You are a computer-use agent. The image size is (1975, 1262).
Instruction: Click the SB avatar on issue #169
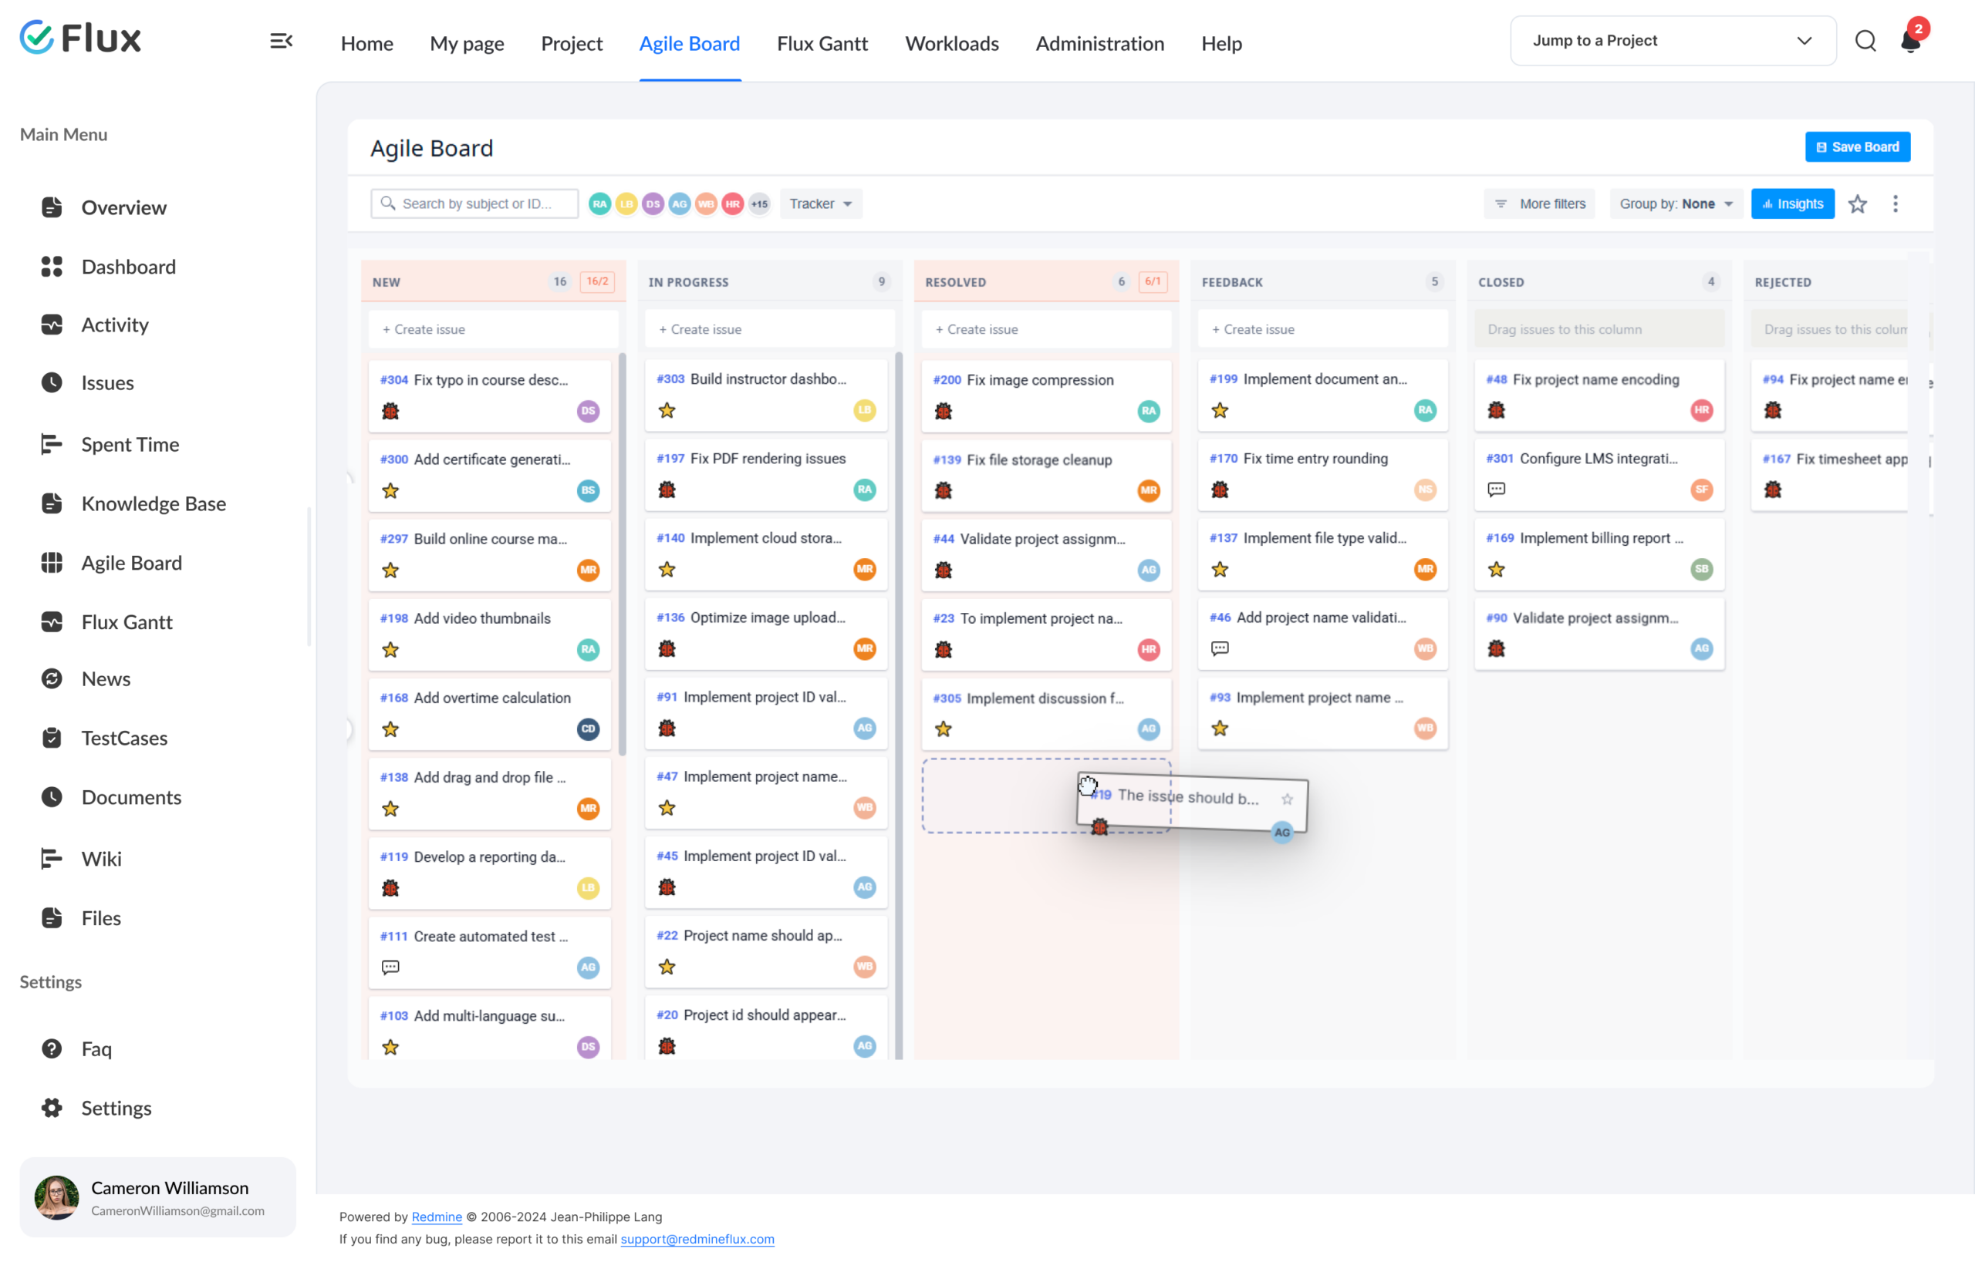1702,569
